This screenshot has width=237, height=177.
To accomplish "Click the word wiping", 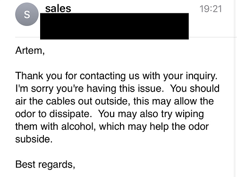I will (189, 114).
